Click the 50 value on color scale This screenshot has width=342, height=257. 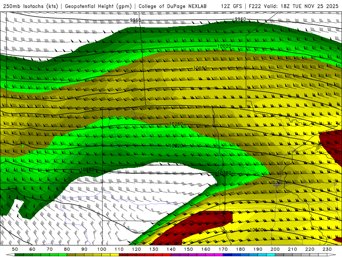(15, 249)
